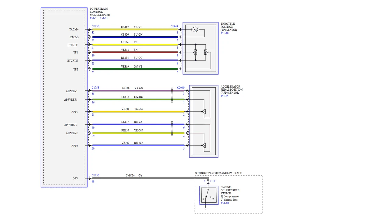Select the VE701 circuit label
The height and width of the screenshot is (219, 390).
click(x=126, y=109)
